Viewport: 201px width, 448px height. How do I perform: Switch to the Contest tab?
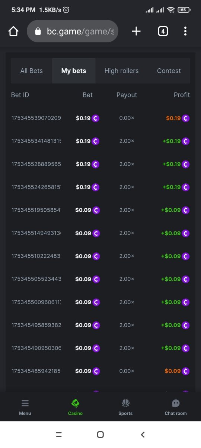(169, 71)
